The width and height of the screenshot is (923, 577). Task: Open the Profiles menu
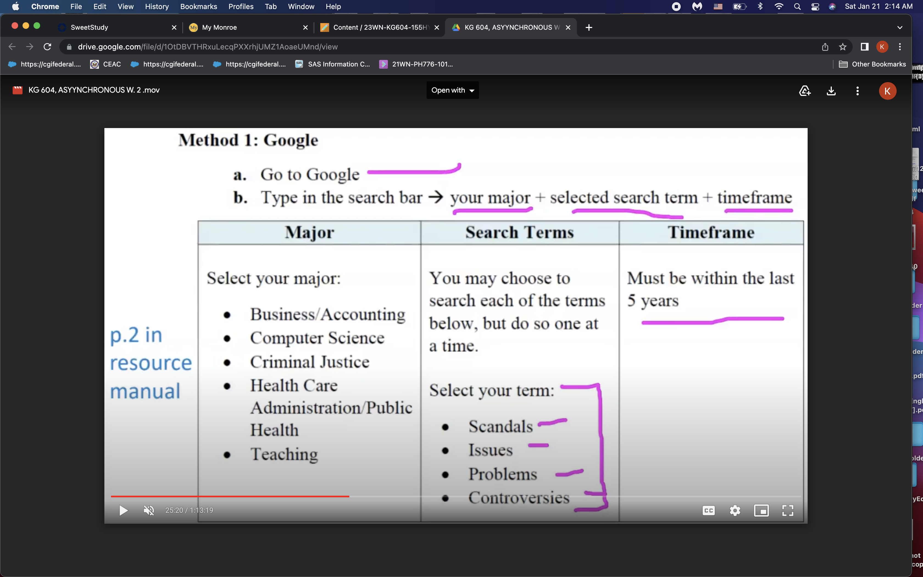[x=241, y=7]
